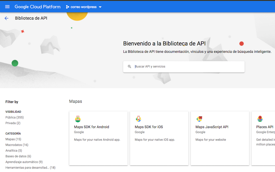Image resolution: width=275 pixels, height=172 pixels.
Task: Click the VISIBILIDAD filter heading
Action: tap(13, 112)
